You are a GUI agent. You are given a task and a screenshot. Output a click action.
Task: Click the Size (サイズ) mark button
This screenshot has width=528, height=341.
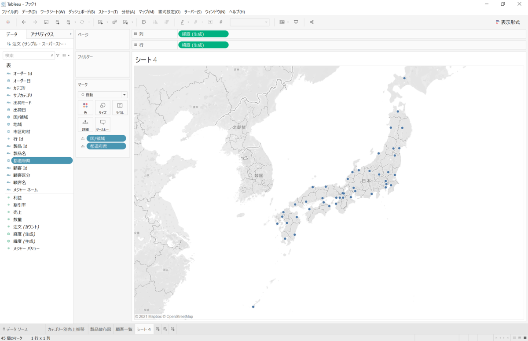[x=103, y=108]
